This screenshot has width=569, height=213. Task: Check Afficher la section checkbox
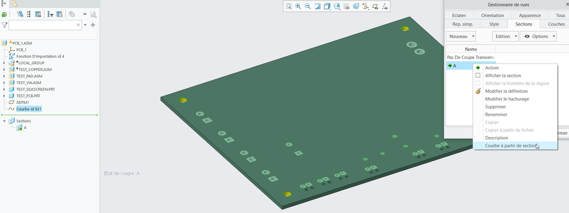point(478,76)
